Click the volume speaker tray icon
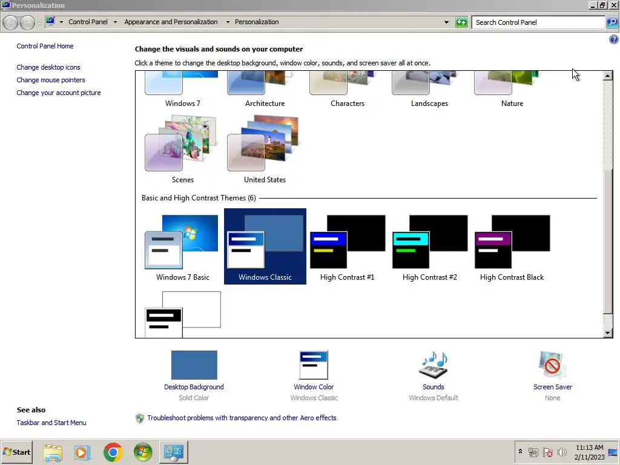 [x=562, y=452]
